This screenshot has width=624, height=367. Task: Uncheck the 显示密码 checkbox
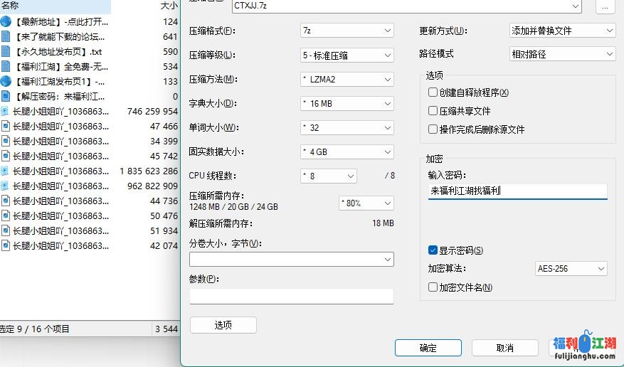(433, 250)
